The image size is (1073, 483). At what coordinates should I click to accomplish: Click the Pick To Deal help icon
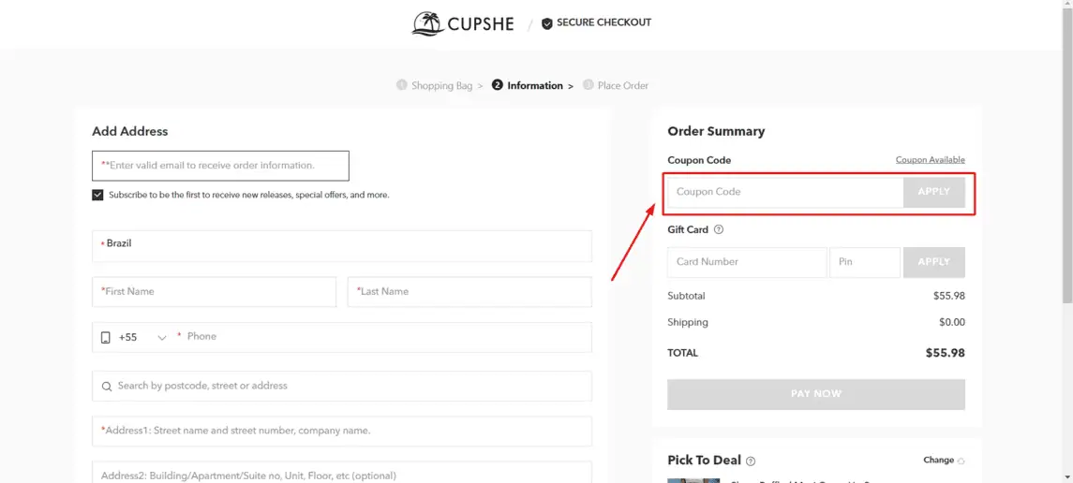click(751, 461)
